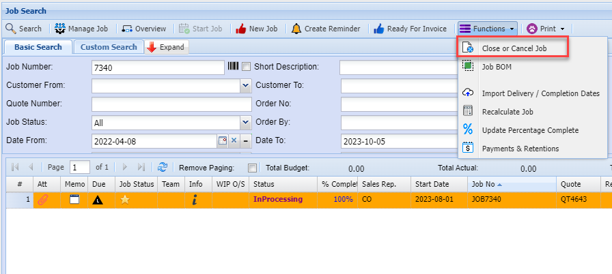Click the page number box
The image size is (612, 274).
point(80,168)
